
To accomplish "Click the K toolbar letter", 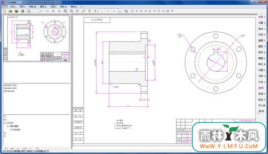I will pos(150,11).
